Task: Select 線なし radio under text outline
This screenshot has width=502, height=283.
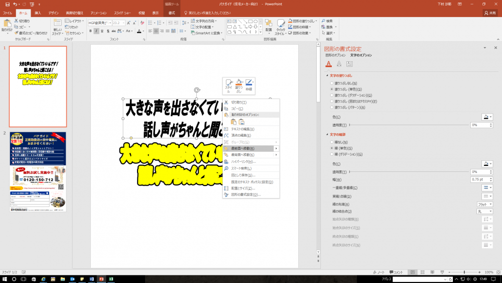Action: coord(331,142)
